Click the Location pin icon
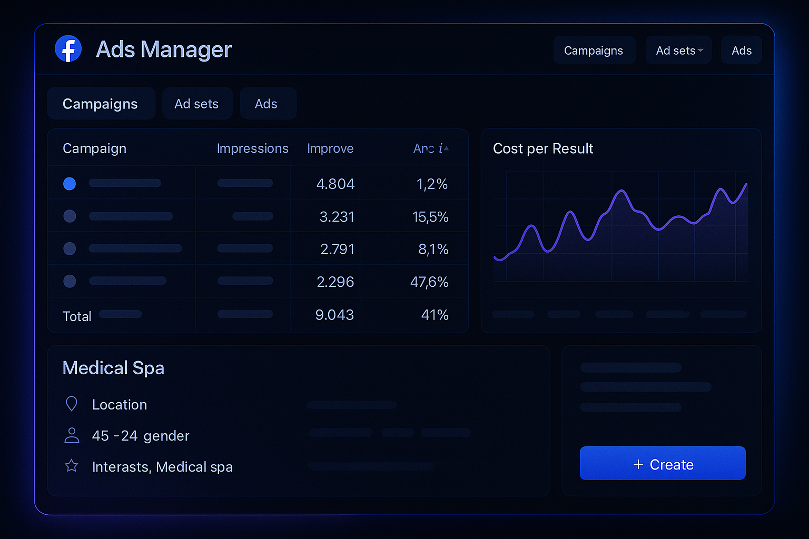Screen dimensions: 809x539 pos(71,404)
